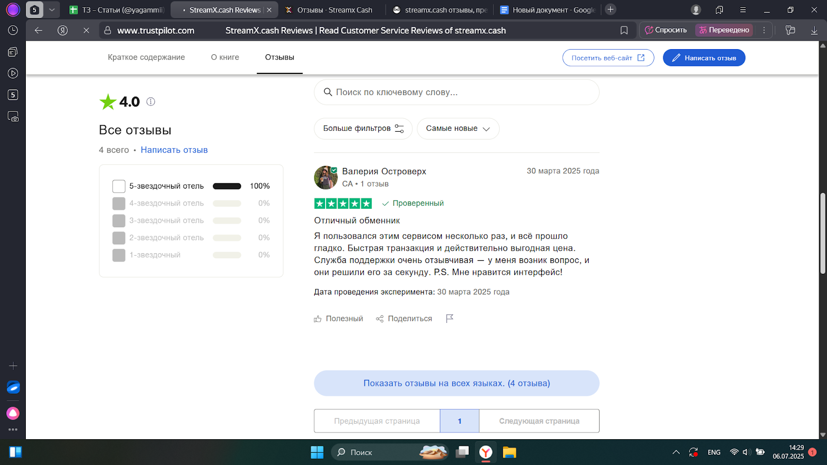The image size is (827, 465).
Task: Share the review via Поделиться
Action: (x=404, y=319)
